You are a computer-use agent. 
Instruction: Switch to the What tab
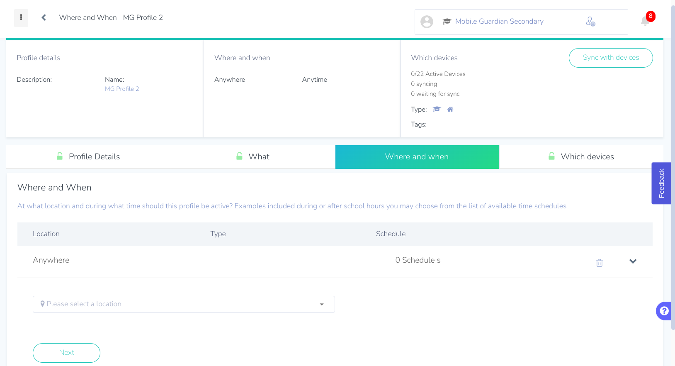[x=253, y=157]
